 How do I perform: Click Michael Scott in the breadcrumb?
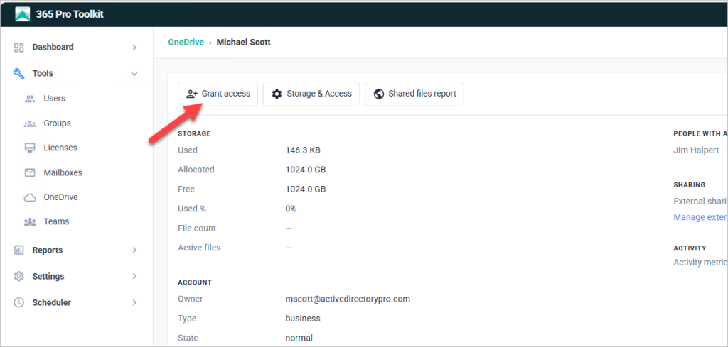coord(244,42)
